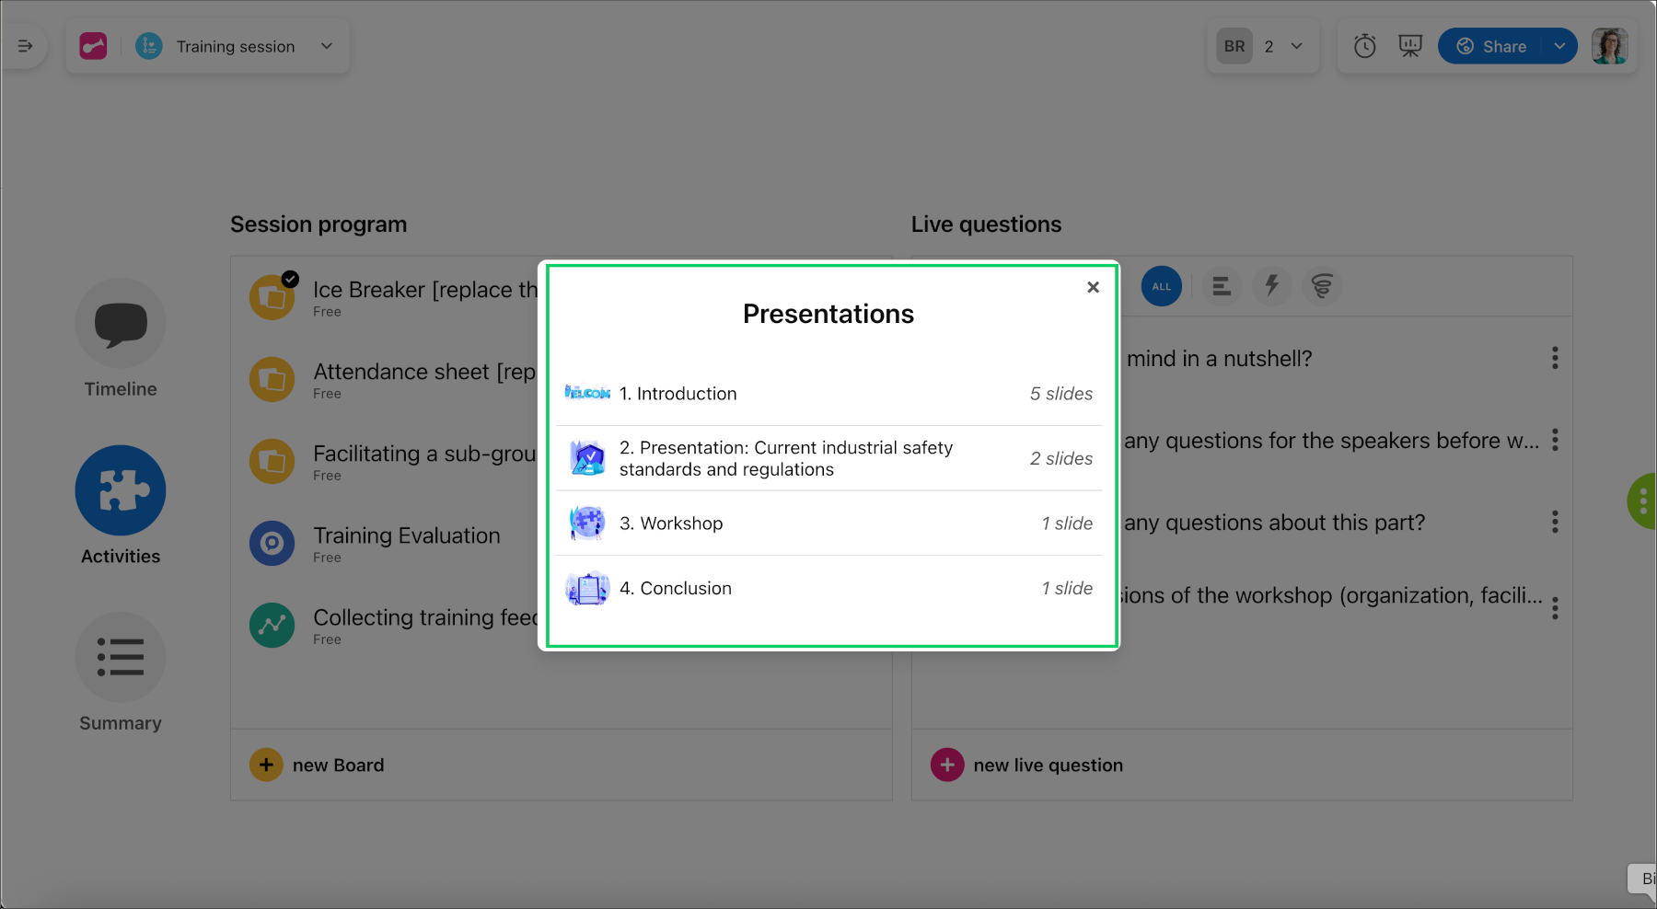This screenshot has height=909, width=1657.
Task: Filter live questions by lightning bolt icon
Action: click(1272, 286)
